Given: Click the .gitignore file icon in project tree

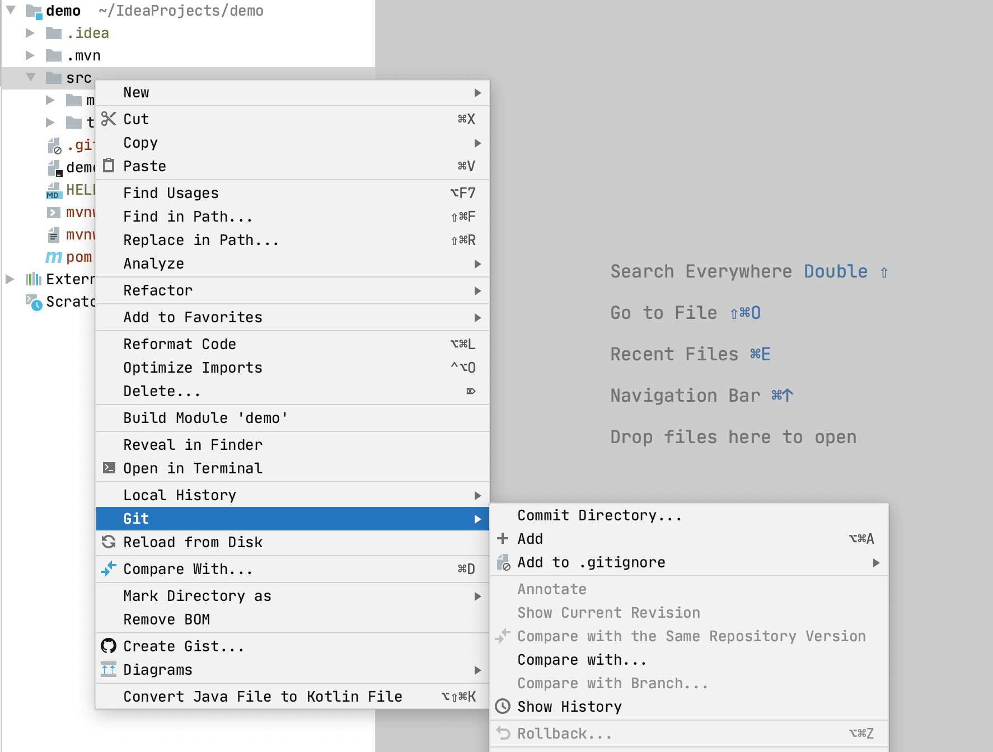Looking at the screenshot, I should 54,145.
